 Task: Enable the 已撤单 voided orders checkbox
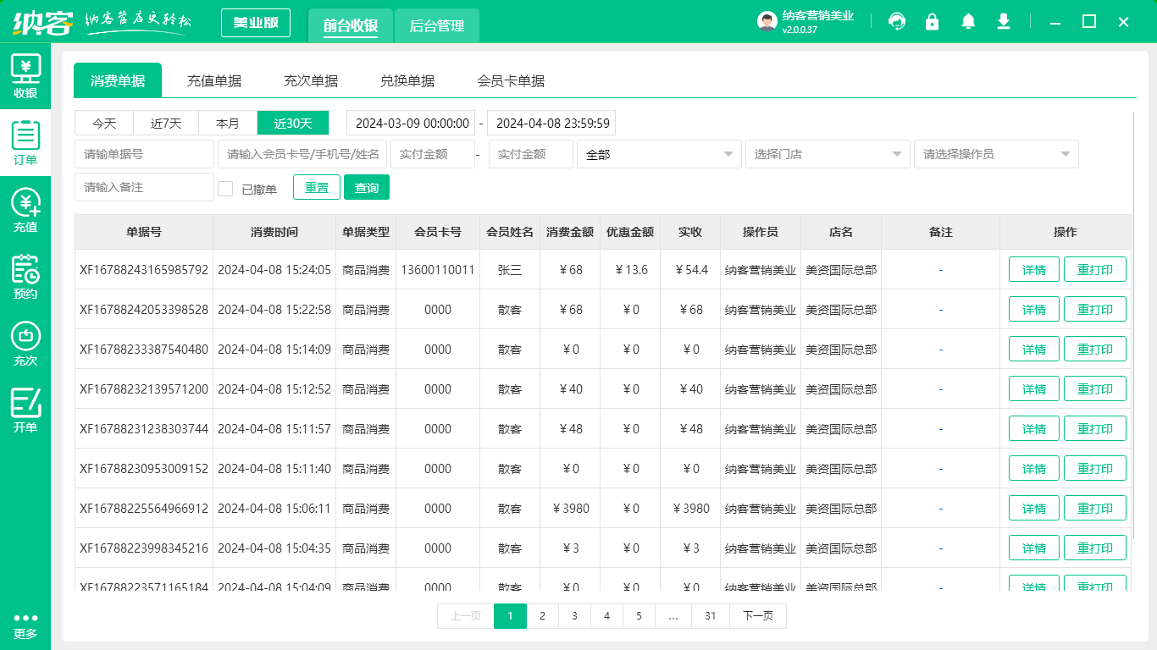click(225, 187)
